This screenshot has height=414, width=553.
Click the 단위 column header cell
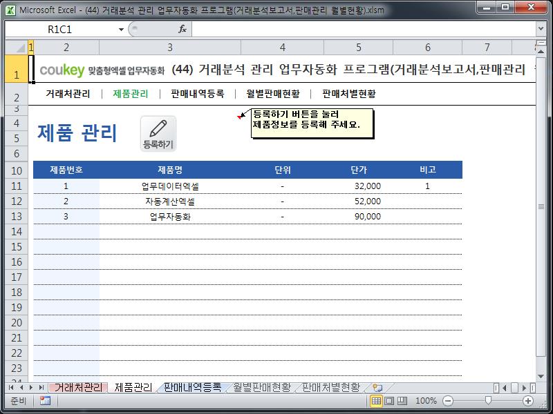click(x=283, y=170)
